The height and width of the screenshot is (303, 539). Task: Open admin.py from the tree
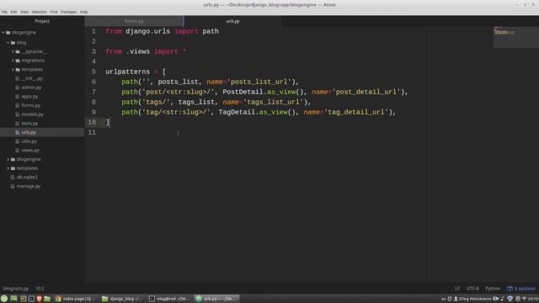point(31,88)
